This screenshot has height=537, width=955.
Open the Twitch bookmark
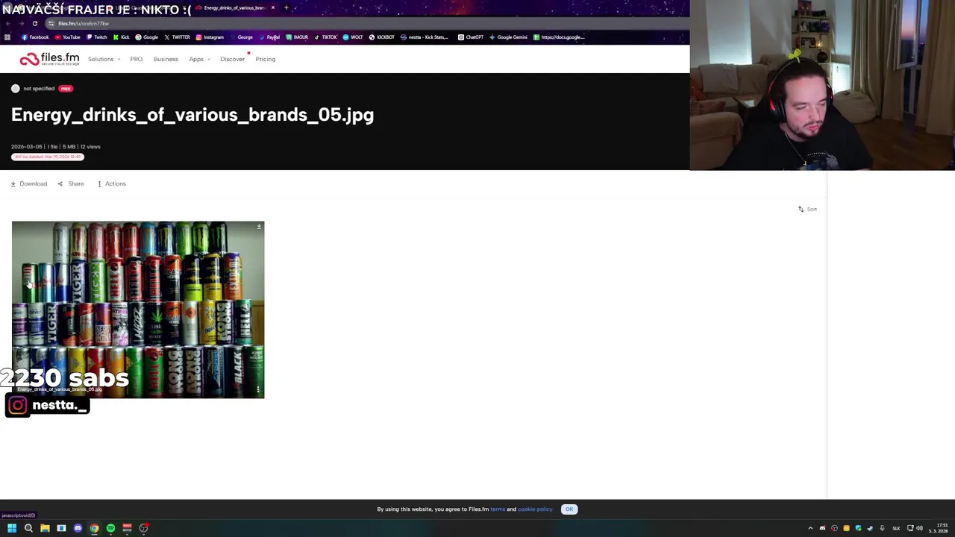click(x=97, y=37)
